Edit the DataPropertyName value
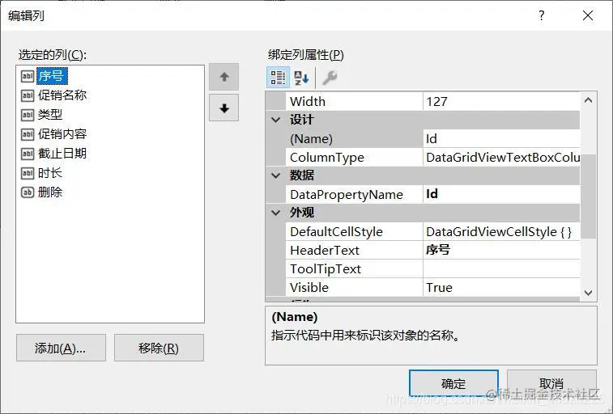Screen dimensions: 613x414 click(x=501, y=194)
